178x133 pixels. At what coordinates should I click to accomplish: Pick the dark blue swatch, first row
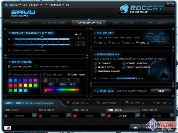pos(21,80)
